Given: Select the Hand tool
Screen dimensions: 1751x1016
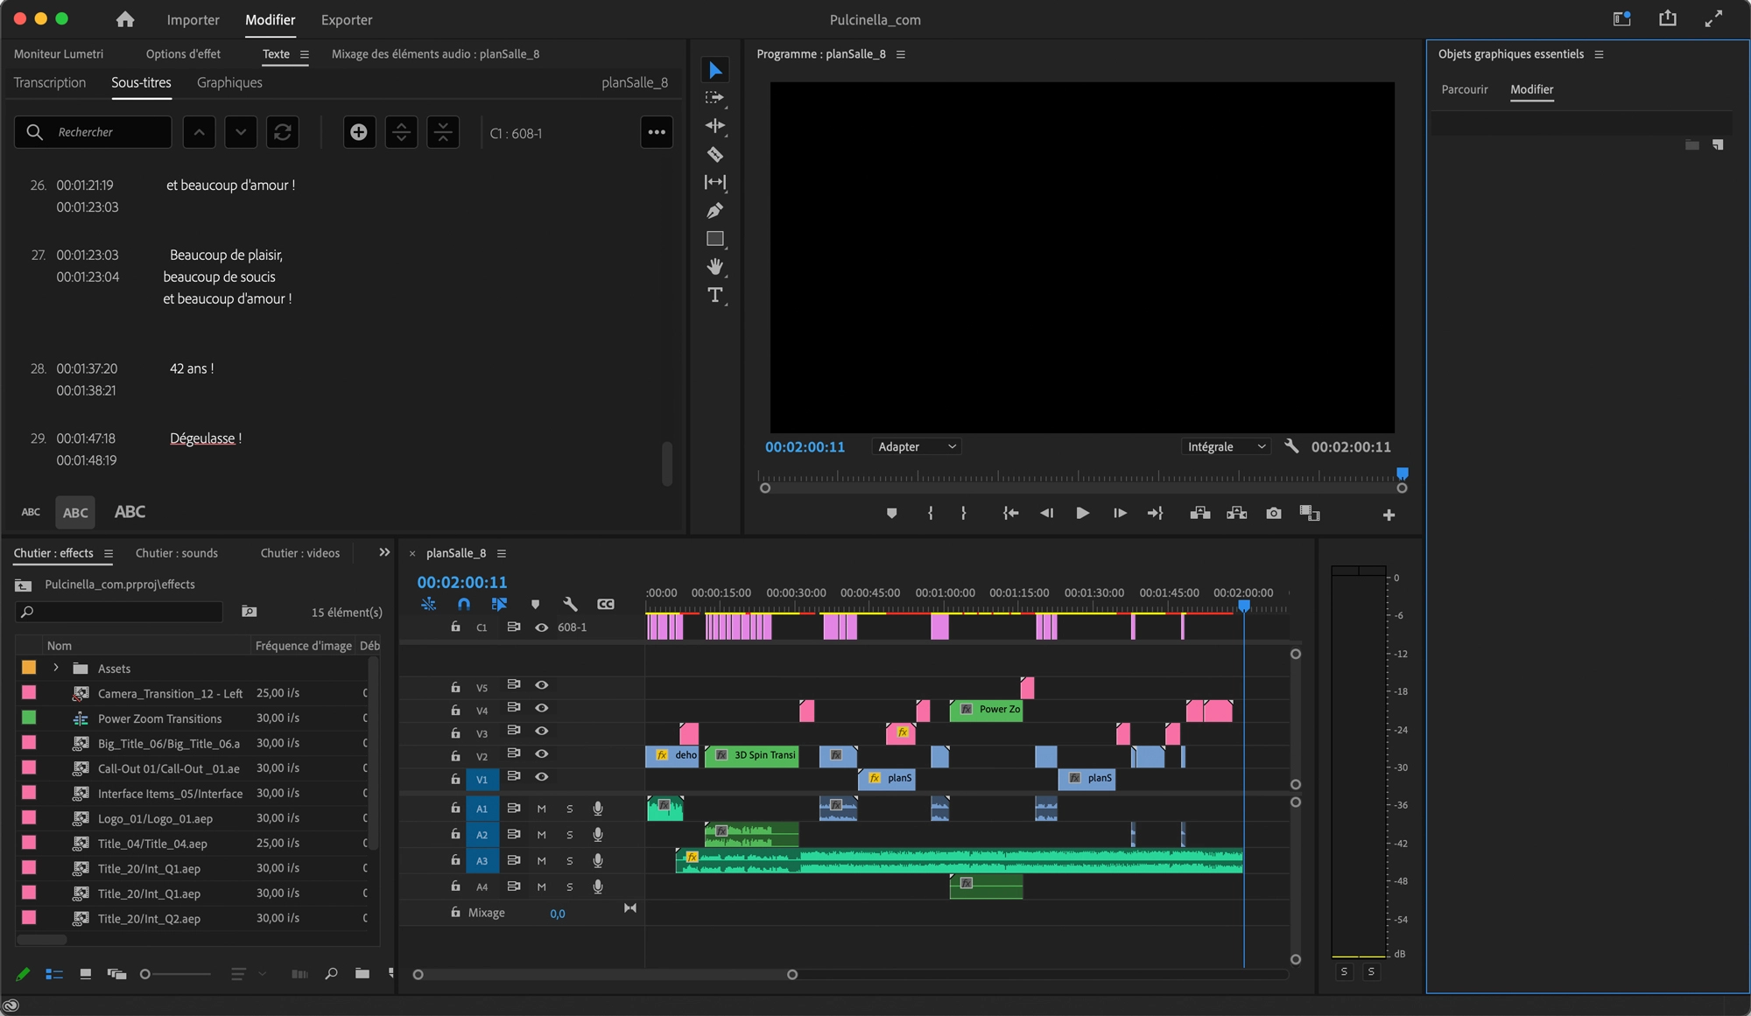Looking at the screenshot, I should click(x=714, y=267).
